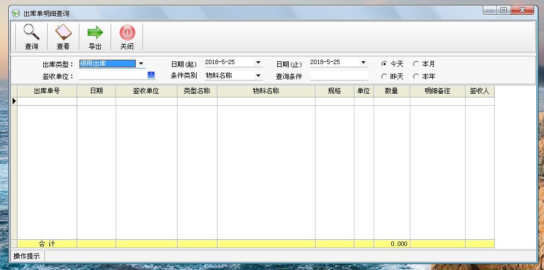This screenshot has height=270, width=544.
Task: Open the 日期(止) date picker dropdown
Action: point(363,62)
